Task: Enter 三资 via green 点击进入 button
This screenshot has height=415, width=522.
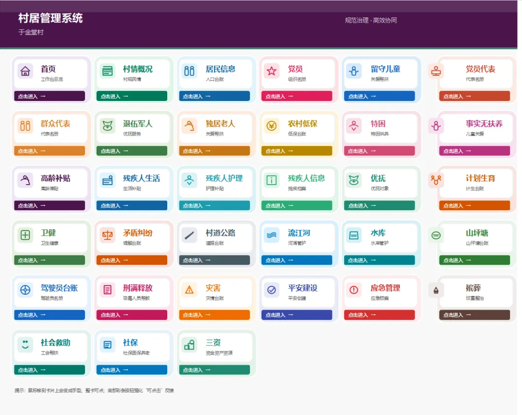Action: pyautogui.click(x=215, y=370)
